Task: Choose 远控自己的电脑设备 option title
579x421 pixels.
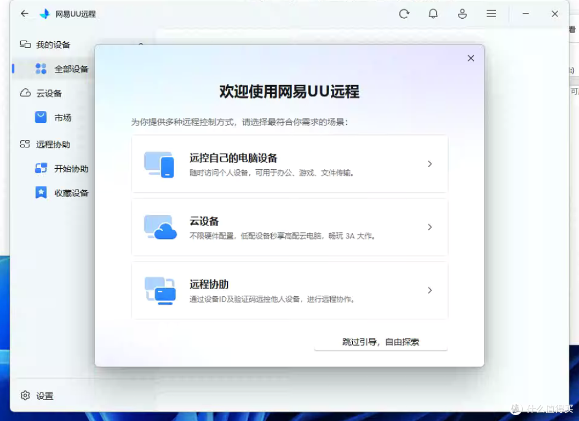Action: coord(233,158)
